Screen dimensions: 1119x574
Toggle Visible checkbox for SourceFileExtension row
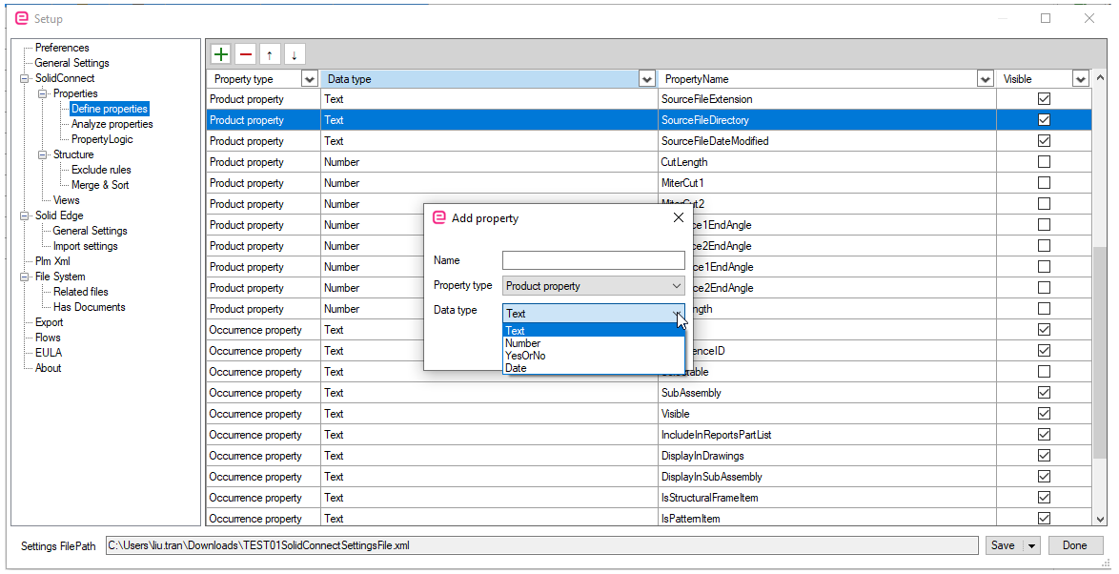point(1044,99)
